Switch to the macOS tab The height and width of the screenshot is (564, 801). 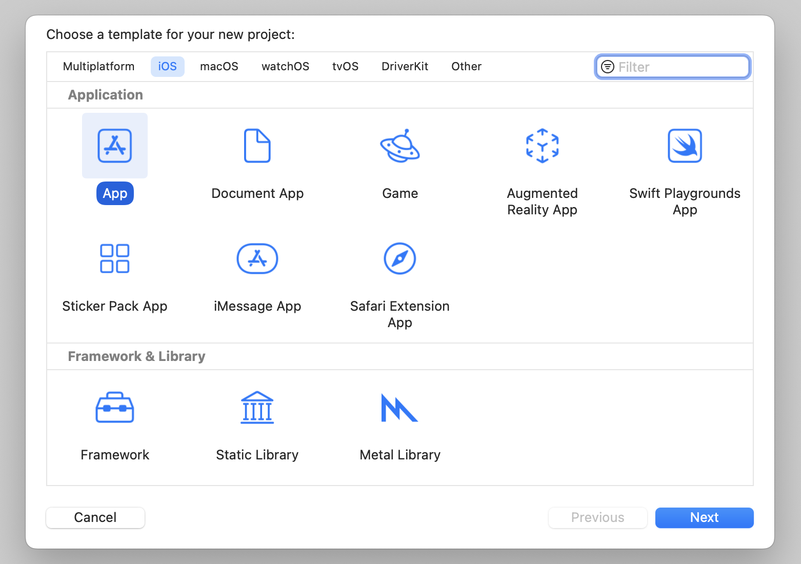click(219, 66)
